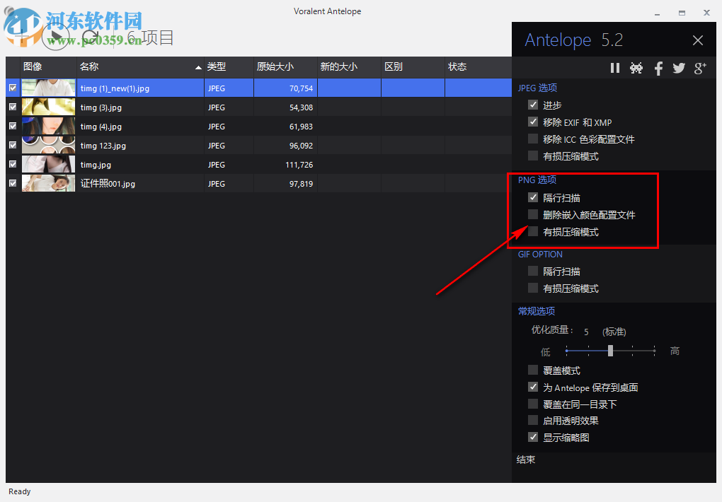Enable PNG 有损压缩模式 checkbox
Viewport: 722px width, 502px height.
(x=532, y=231)
